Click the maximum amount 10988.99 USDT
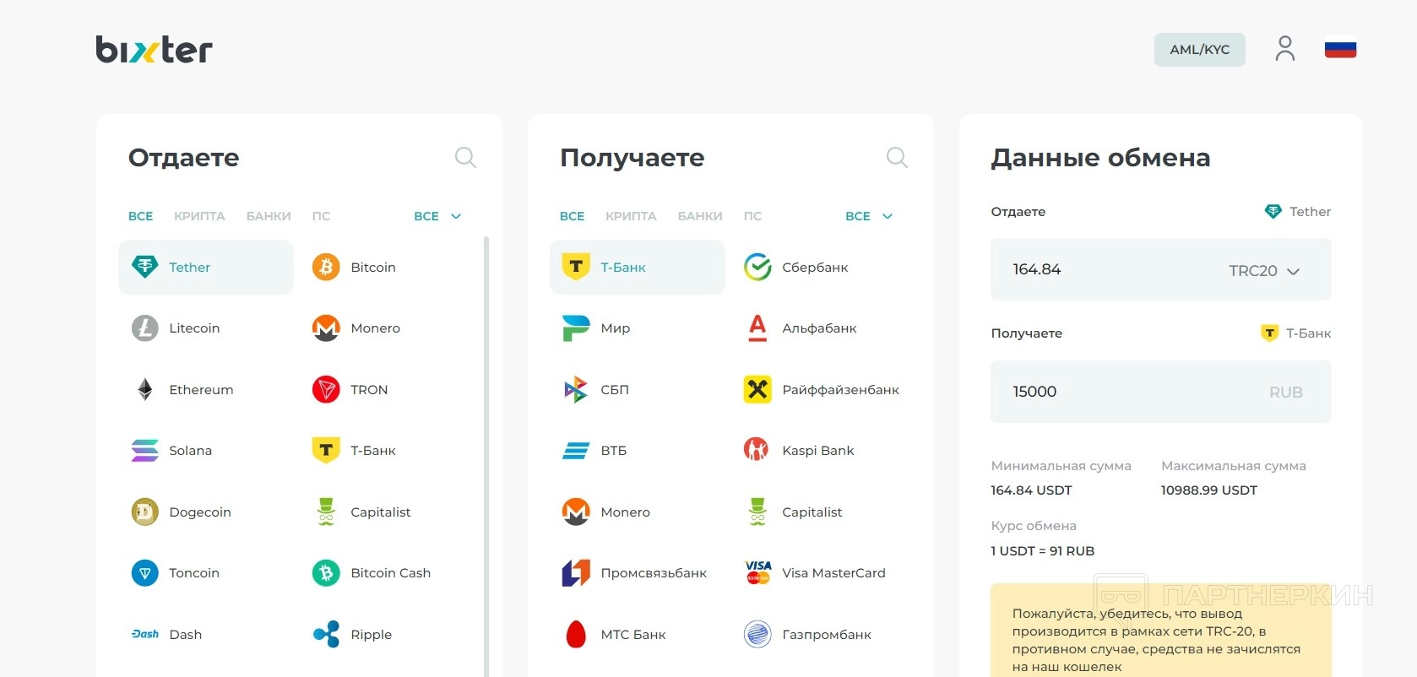The image size is (1417, 677). pos(1208,490)
